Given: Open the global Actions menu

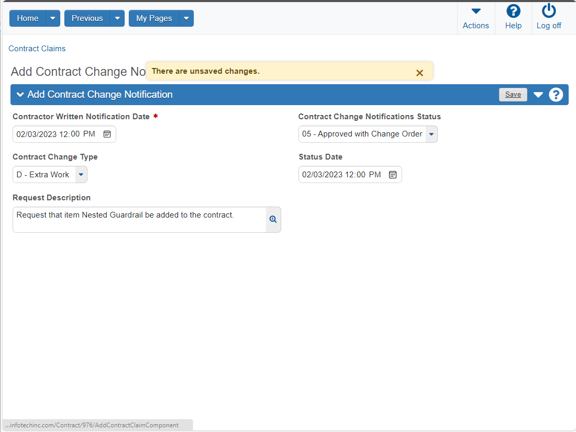Looking at the screenshot, I should pyautogui.click(x=475, y=17).
